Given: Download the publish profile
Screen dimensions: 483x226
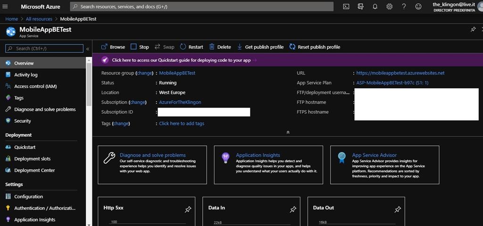Looking at the screenshot, I should (260, 47).
